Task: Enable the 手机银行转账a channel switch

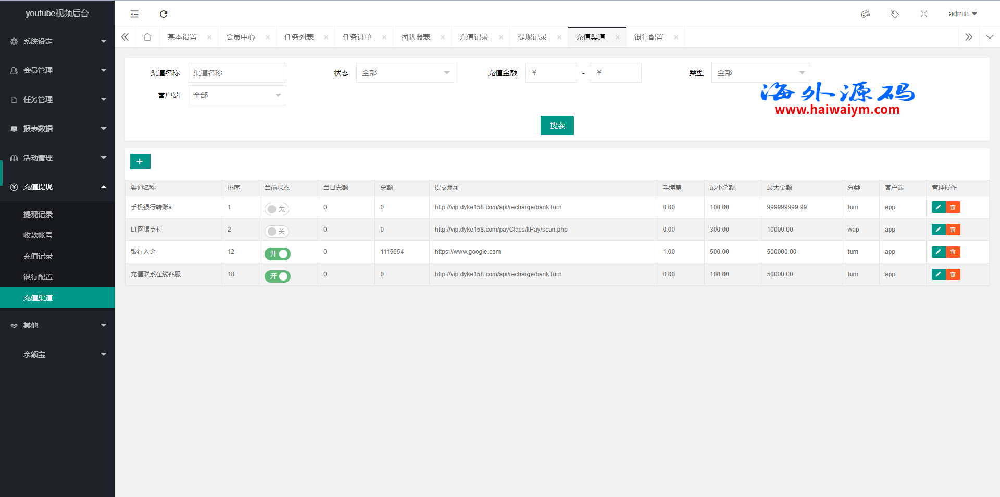Action: point(277,209)
